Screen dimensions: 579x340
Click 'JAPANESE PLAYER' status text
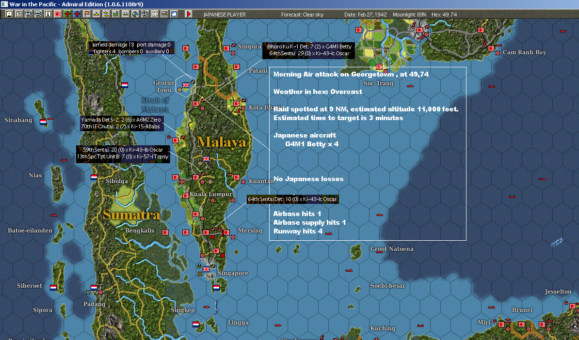[x=225, y=15]
